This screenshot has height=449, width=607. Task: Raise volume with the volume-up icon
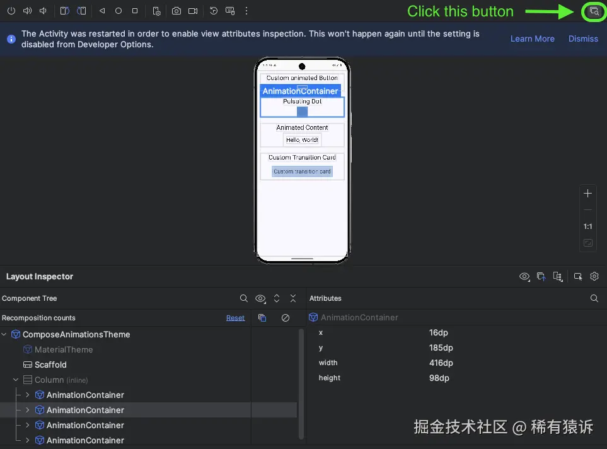pyautogui.click(x=28, y=11)
